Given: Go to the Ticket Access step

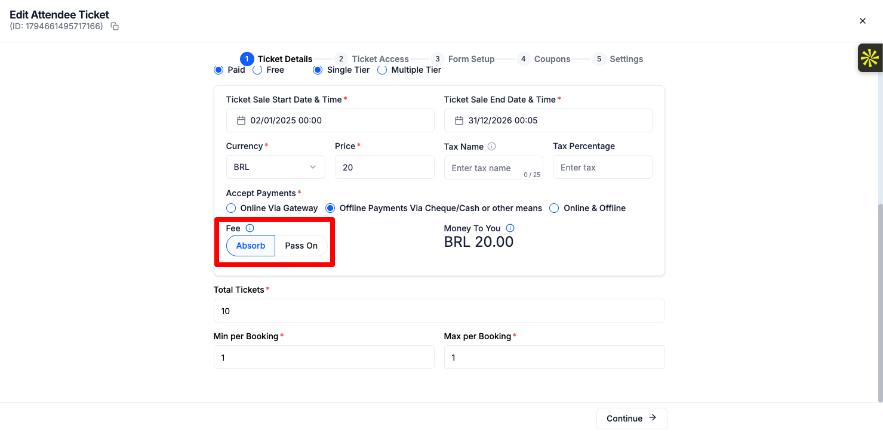Looking at the screenshot, I should 372,59.
